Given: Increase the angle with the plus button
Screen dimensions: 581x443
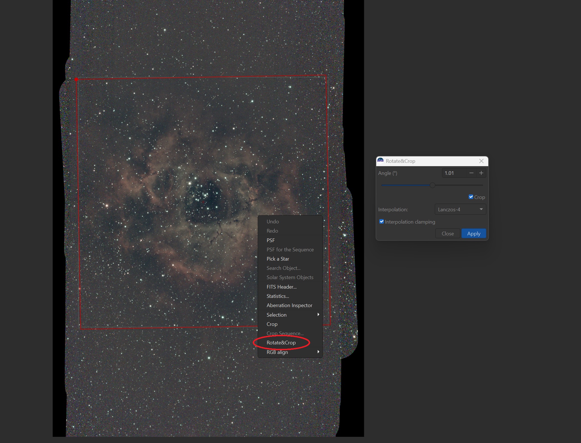Looking at the screenshot, I should pyautogui.click(x=481, y=173).
